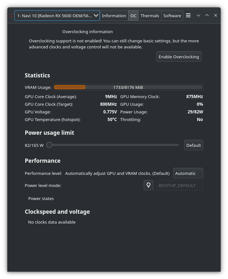Click the GPU app icon in title bar
Image resolution: width=228 pixels, height=279 pixels.
[11, 16]
